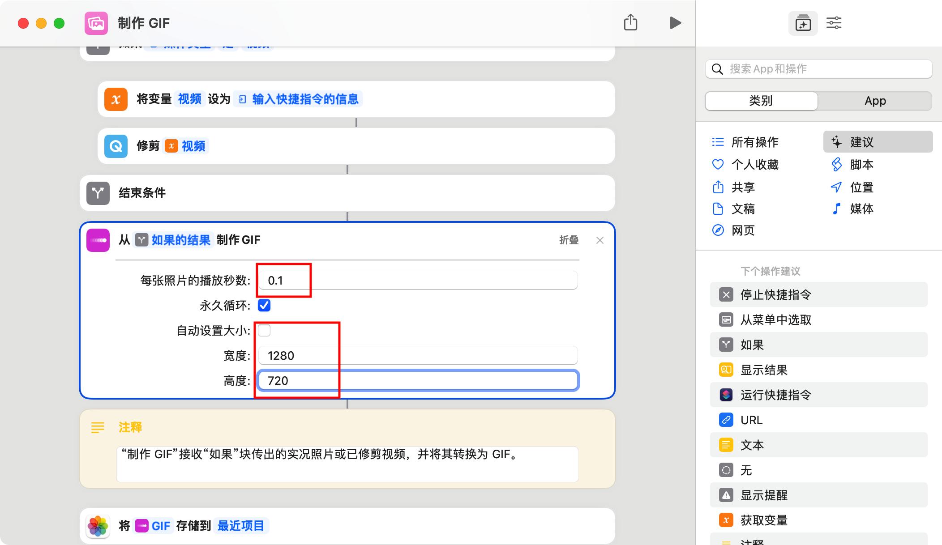Disable the 永久循环 checkbox

coord(265,306)
